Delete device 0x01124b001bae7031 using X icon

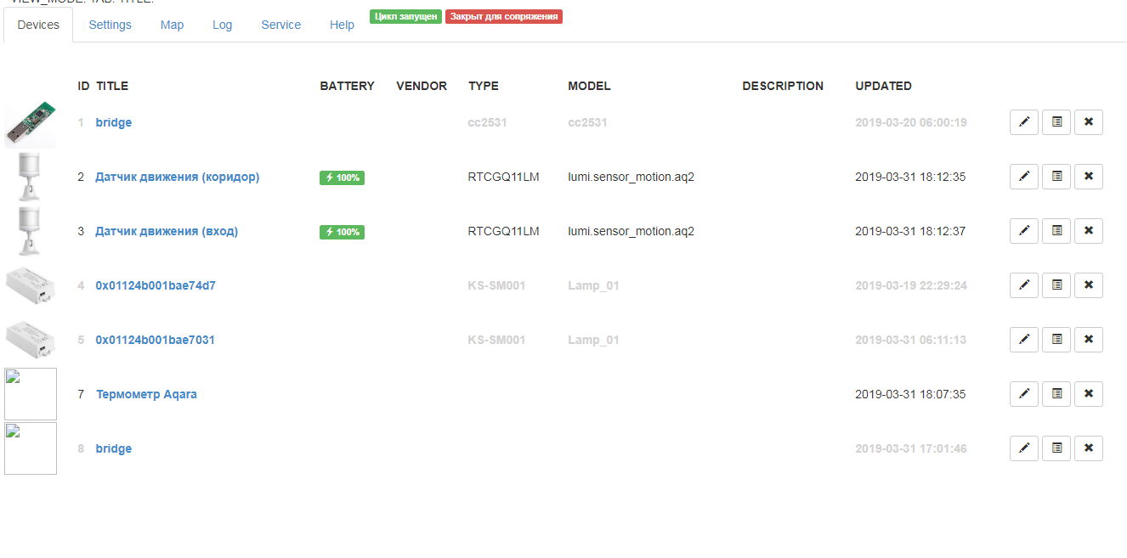coord(1089,340)
